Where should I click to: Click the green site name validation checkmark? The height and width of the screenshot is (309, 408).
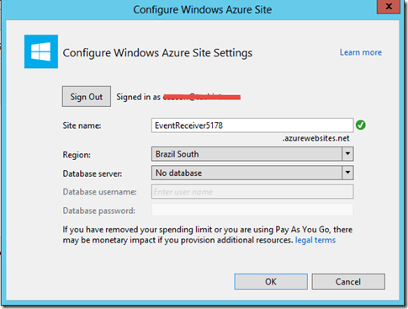[x=361, y=125]
